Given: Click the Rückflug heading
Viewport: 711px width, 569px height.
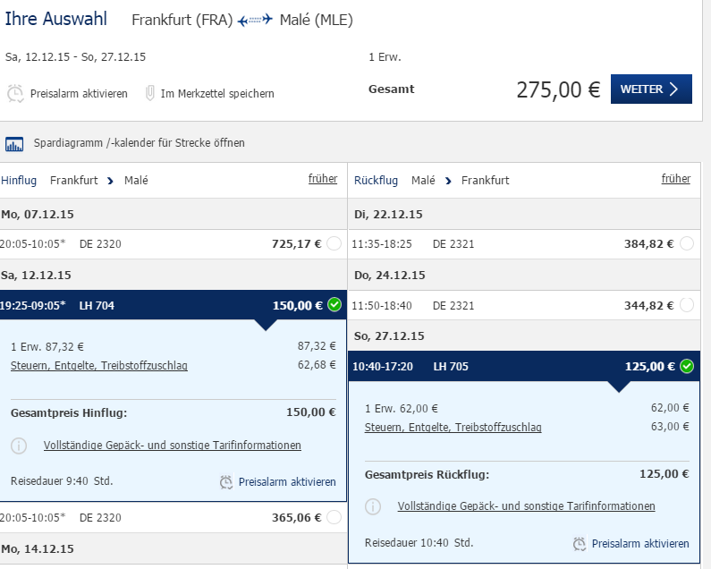Looking at the screenshot, I should [376, 181].
